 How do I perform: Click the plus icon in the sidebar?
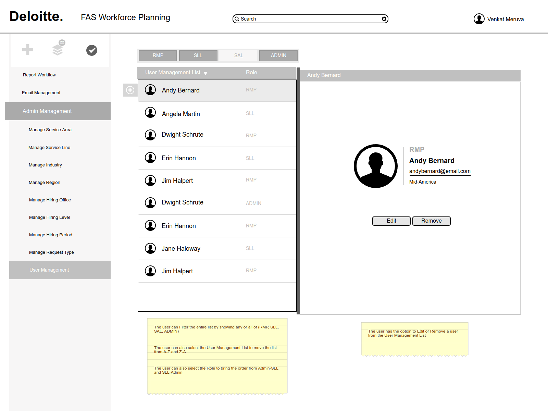28,50
